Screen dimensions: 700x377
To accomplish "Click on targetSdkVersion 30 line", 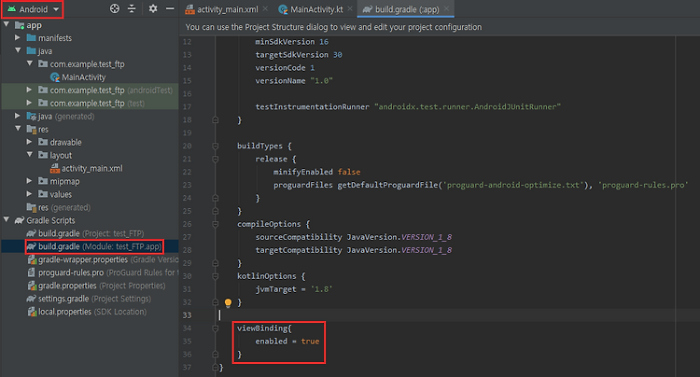I will (x=299, y=55).
